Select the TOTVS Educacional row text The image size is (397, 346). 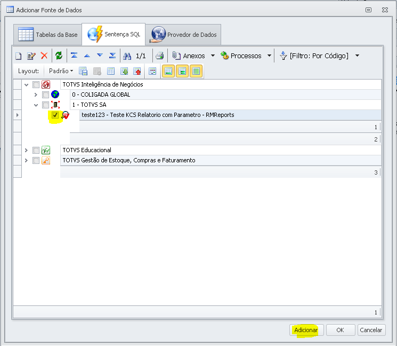coord(87,150)
